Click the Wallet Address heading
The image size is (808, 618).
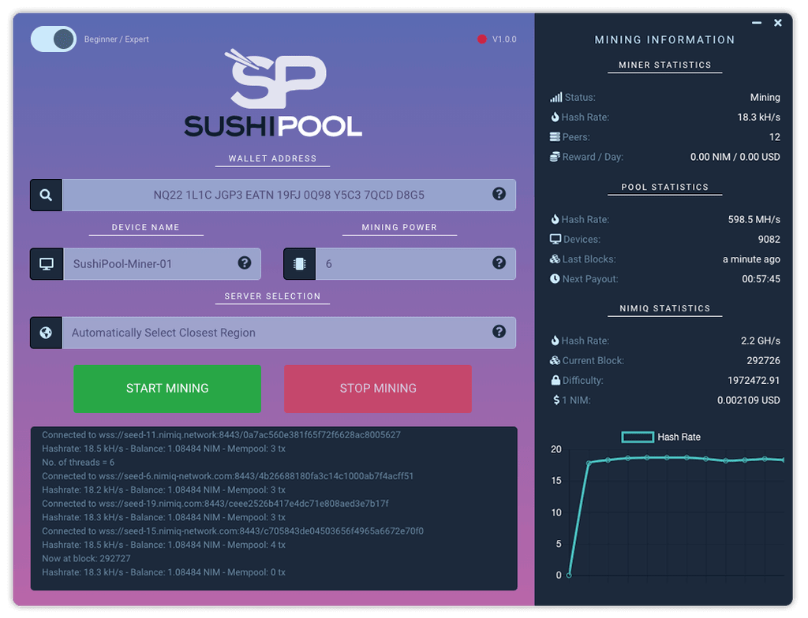click(272, 158)
